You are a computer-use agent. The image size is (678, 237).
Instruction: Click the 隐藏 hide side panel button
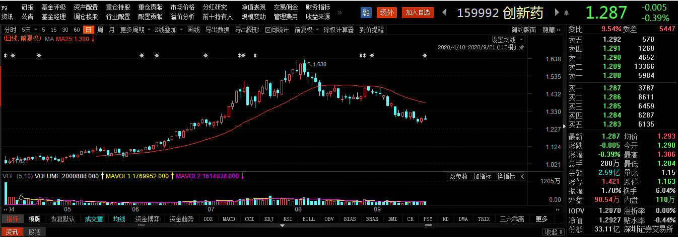tap(551, 30)
